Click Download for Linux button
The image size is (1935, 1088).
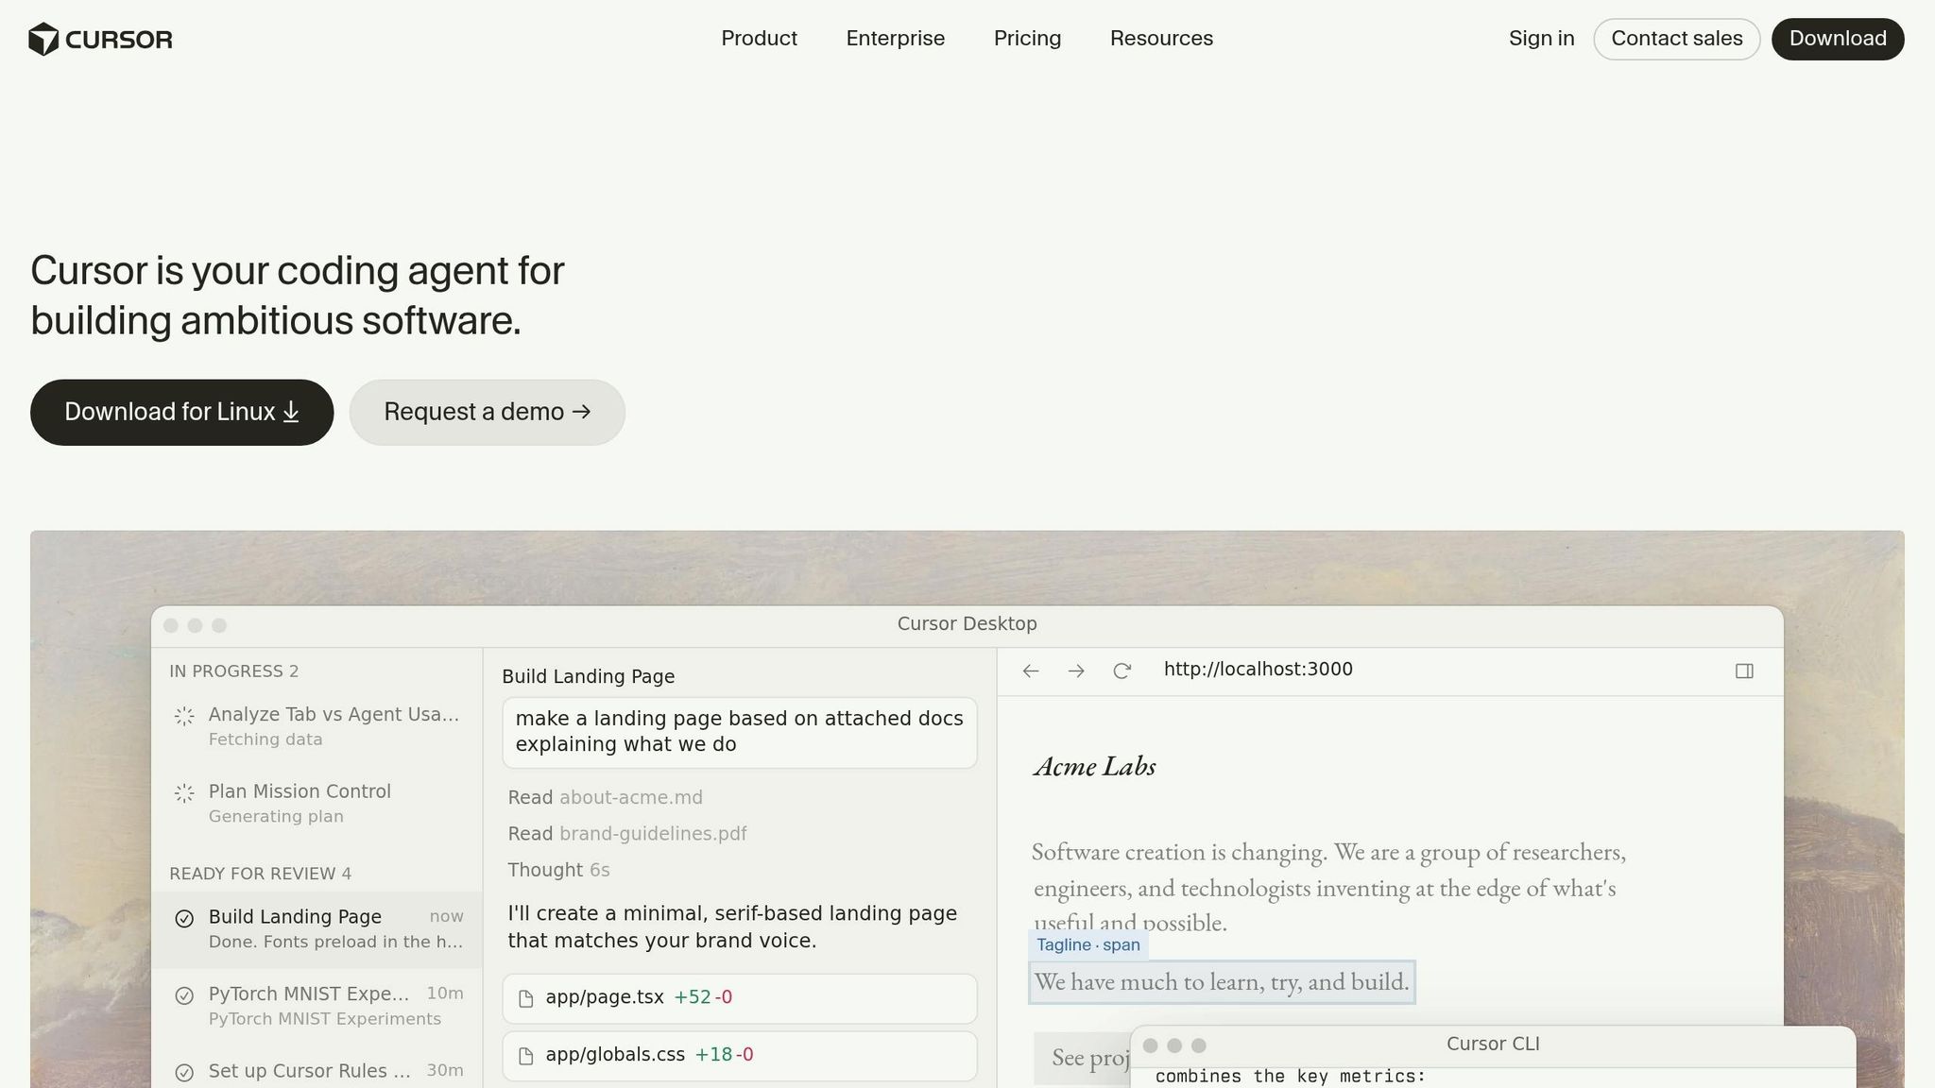pyautogui.click(x=181, y=413)
